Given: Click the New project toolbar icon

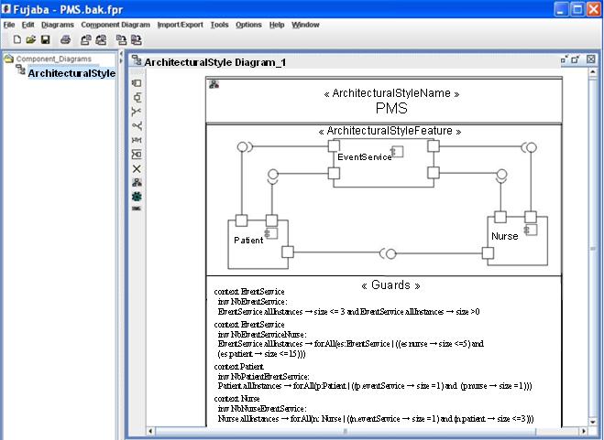Looking at the screenshot, I should pos(16,40).
